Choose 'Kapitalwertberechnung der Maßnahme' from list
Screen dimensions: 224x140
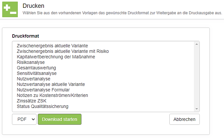(56, 57)
